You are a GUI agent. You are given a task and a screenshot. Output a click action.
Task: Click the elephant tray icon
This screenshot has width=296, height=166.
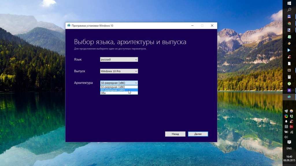(x=286, y=111)
